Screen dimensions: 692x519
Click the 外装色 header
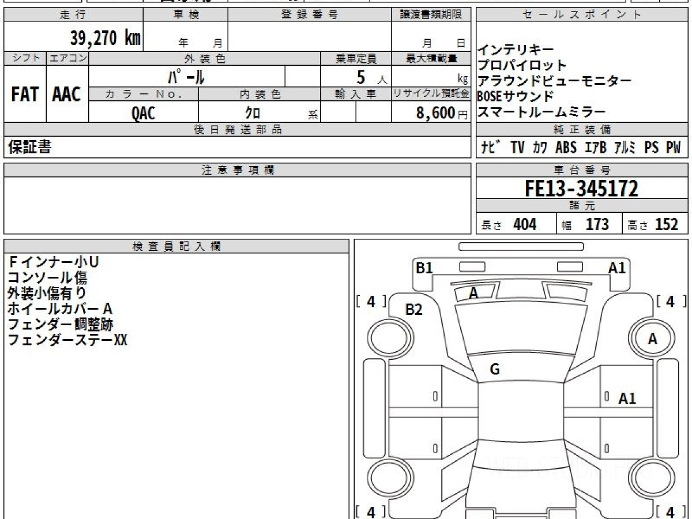coord(205,58)
